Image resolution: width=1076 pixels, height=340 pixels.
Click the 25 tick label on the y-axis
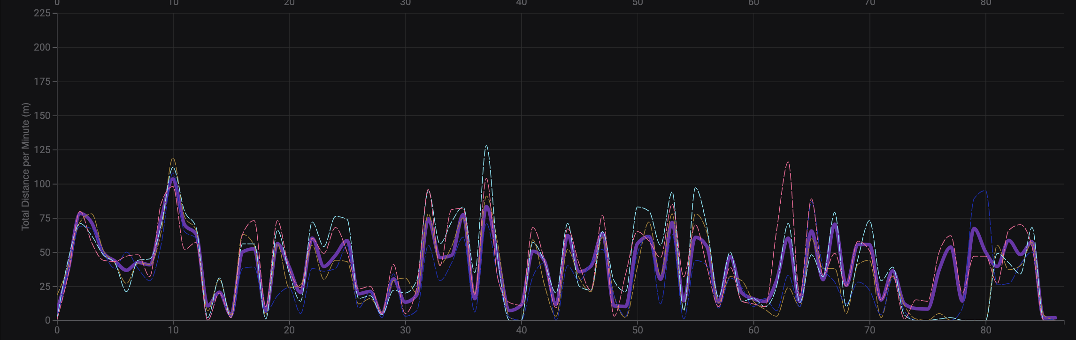[45, 287]
